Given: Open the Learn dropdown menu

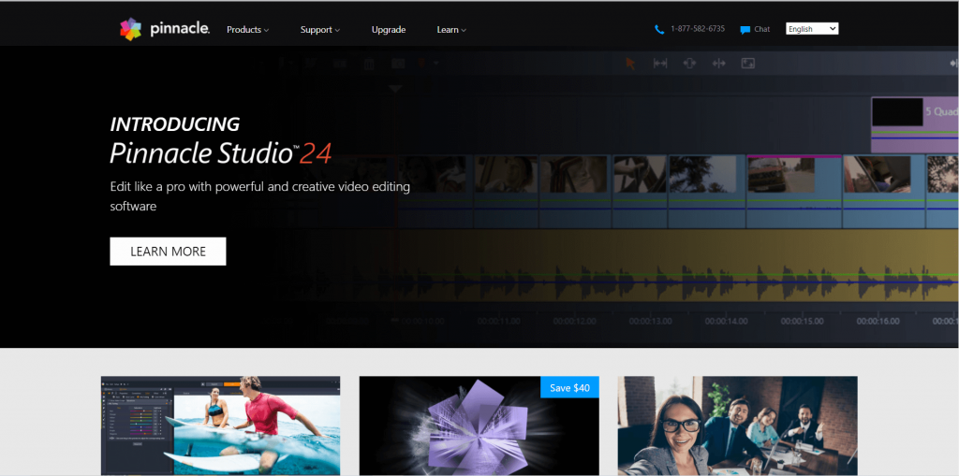Looking at the screenshot, I should [x=451, y=30].
